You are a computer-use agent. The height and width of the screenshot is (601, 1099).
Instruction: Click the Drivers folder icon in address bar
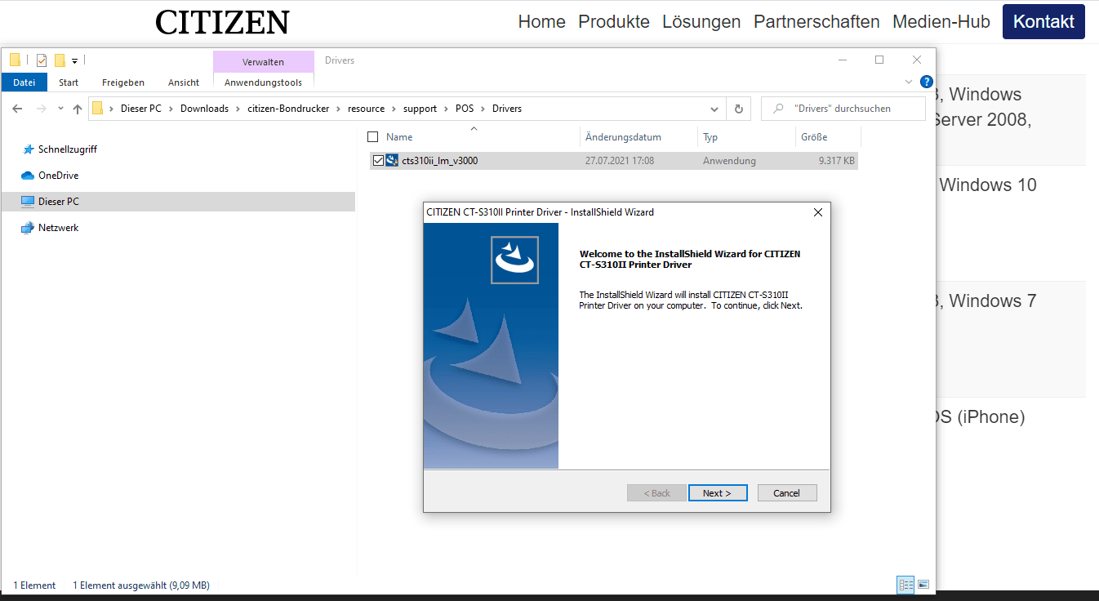(x=98, y=109)
